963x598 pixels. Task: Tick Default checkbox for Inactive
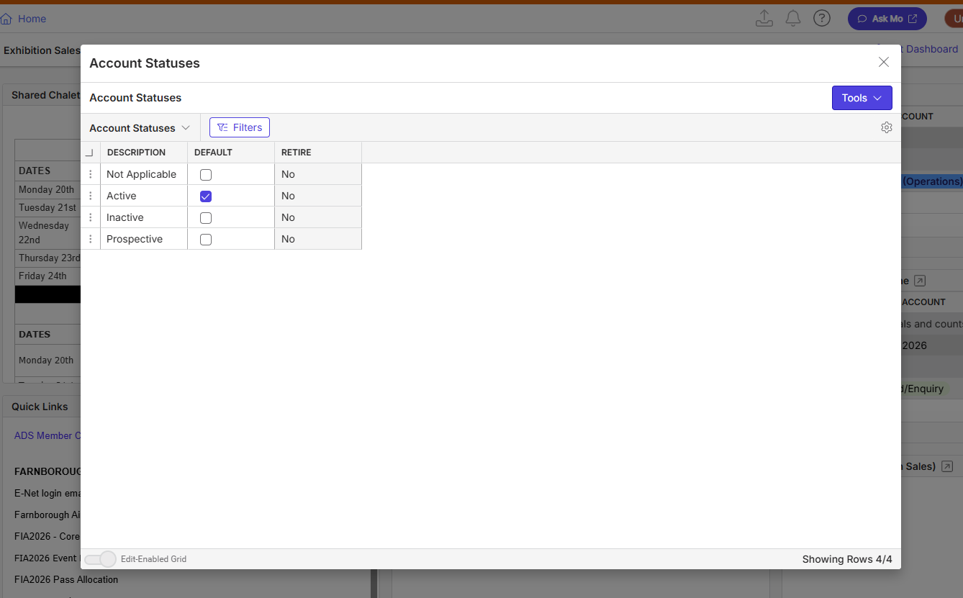206,217
